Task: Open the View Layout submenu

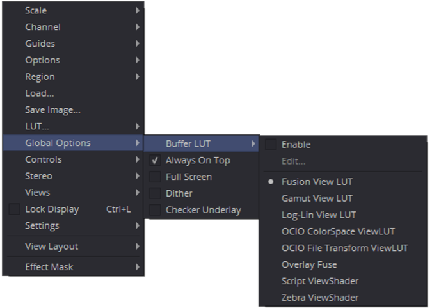Action: point(51,247)
